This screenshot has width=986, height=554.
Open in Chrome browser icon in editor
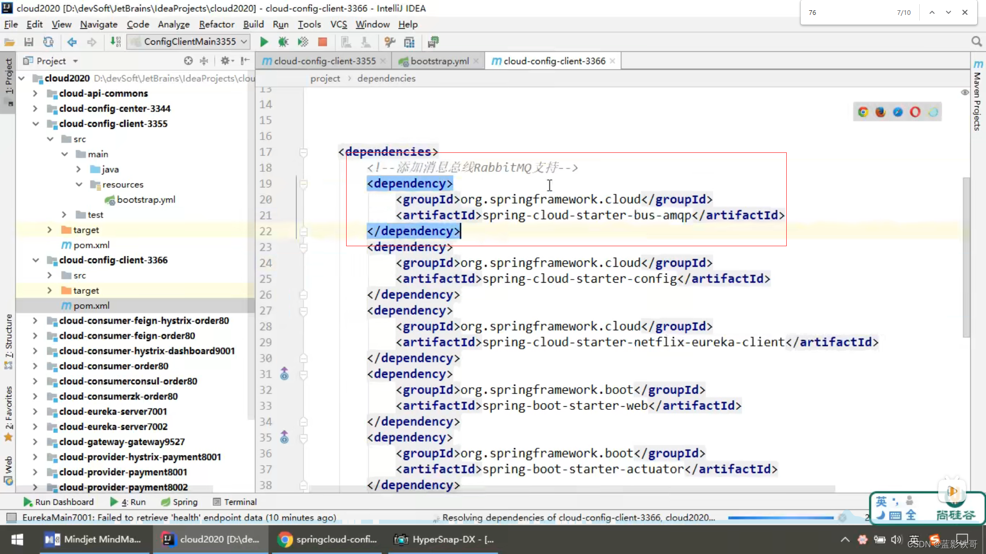(x=863, y=112)
